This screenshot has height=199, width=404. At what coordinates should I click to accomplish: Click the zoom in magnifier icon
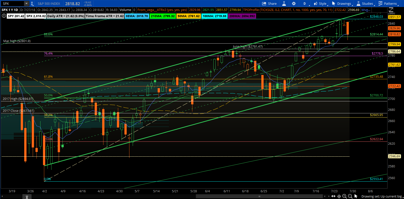tap(345, 196)
